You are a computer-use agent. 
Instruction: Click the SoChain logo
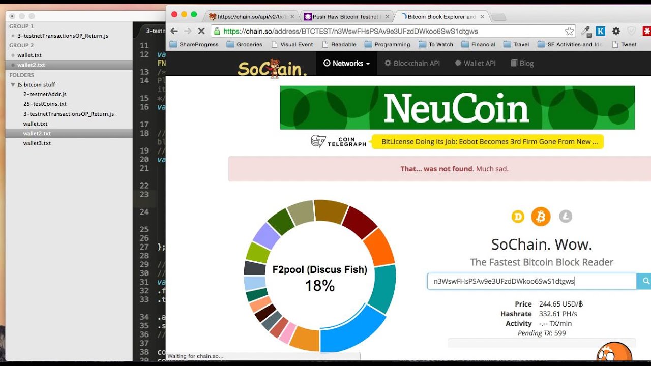tap(272, 68)
